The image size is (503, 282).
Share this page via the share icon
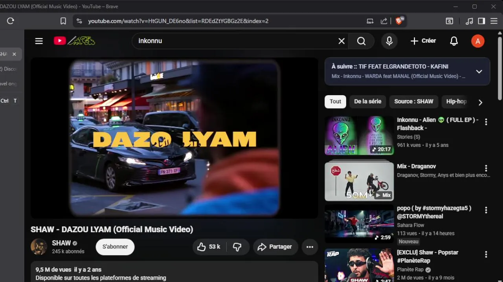[x=384, y=21]
